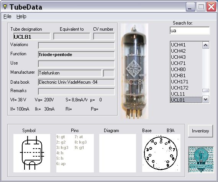218x182 pixels.
Task: Open the File menu
Action: [x=7, y=17]
